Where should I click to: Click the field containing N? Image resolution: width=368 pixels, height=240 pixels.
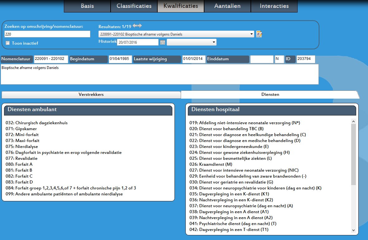[x=279, y=59]
